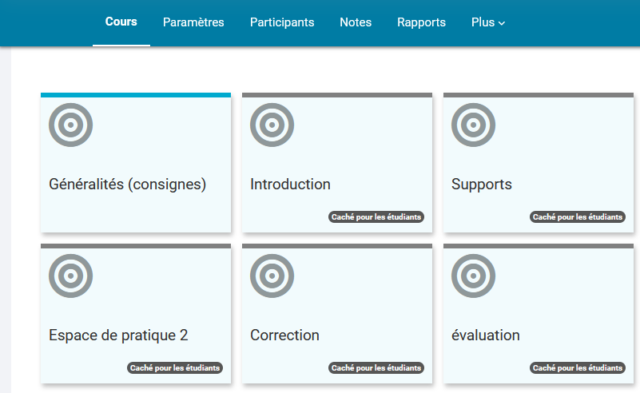Click the target icon on Espace de pratique 2 tile

click(x=70, y=276)
